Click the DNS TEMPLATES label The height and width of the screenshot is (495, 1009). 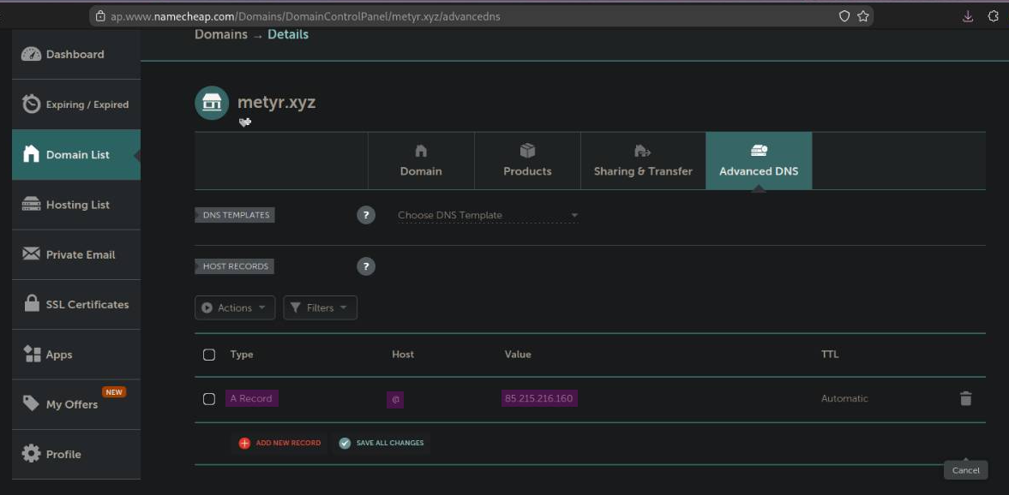point(235,215)
